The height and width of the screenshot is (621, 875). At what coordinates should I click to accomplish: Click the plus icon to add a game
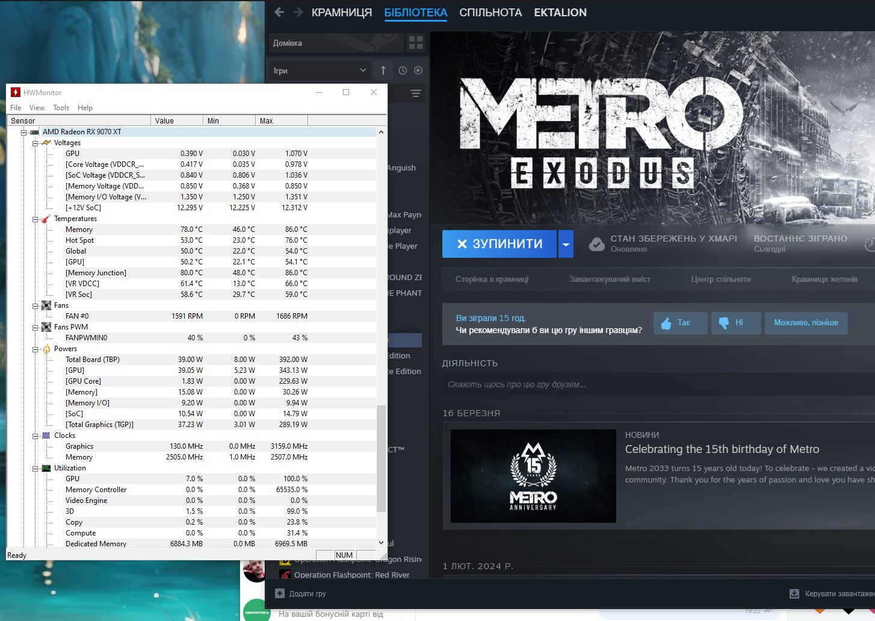[x=280, y=593]
